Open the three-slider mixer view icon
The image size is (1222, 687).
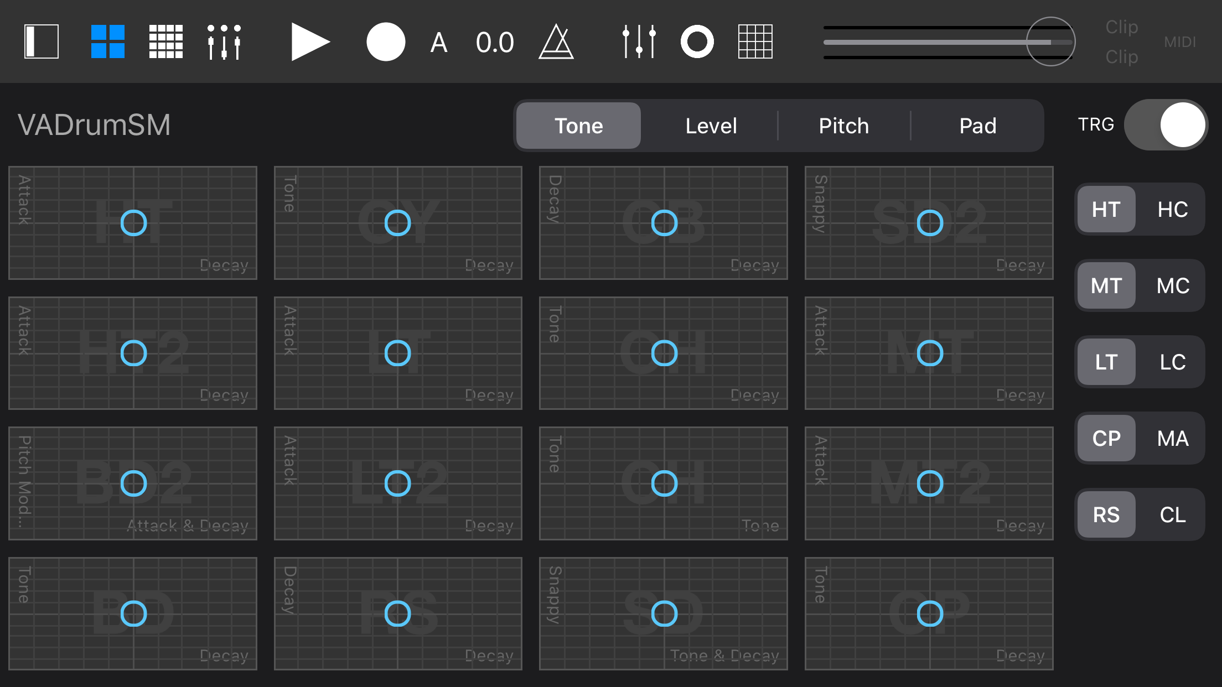pyautogui.click(x=224, y=41)
